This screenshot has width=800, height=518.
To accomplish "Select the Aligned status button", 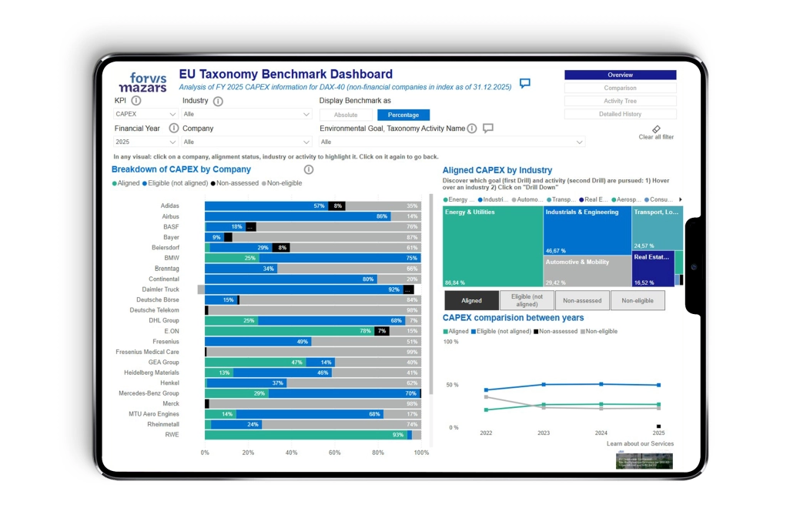I will [471, 300].
